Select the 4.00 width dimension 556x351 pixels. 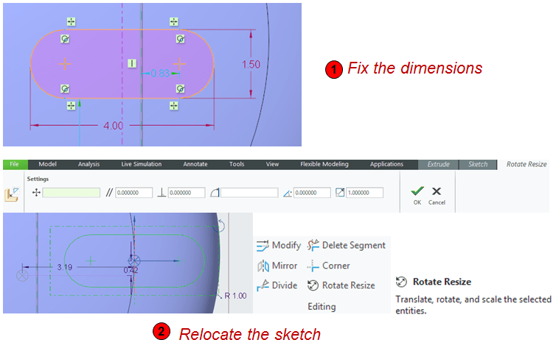(x=113, y=125)
